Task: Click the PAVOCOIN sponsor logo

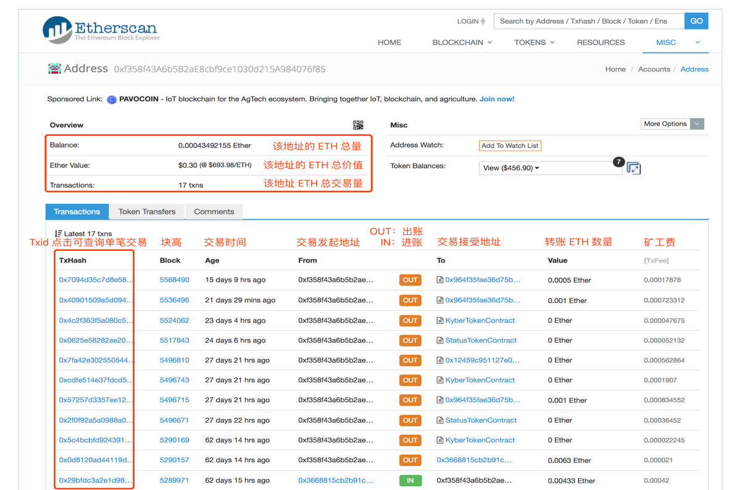Action: coord(111,99)
